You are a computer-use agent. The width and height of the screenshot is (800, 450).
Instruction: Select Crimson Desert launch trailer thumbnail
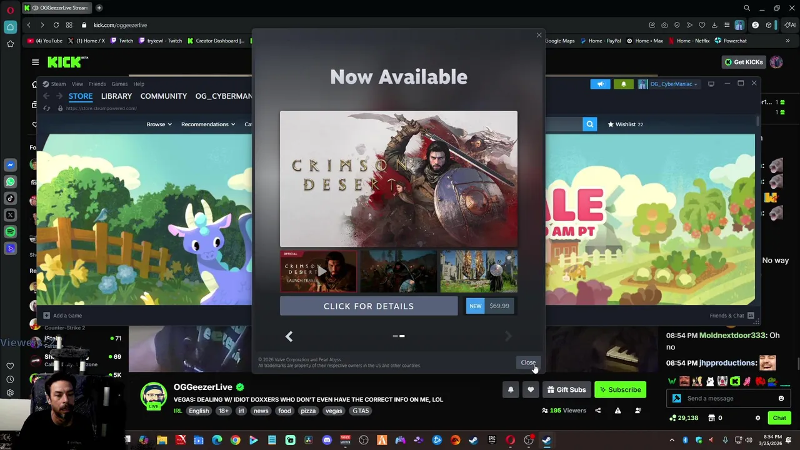click(x=318, y=271)
